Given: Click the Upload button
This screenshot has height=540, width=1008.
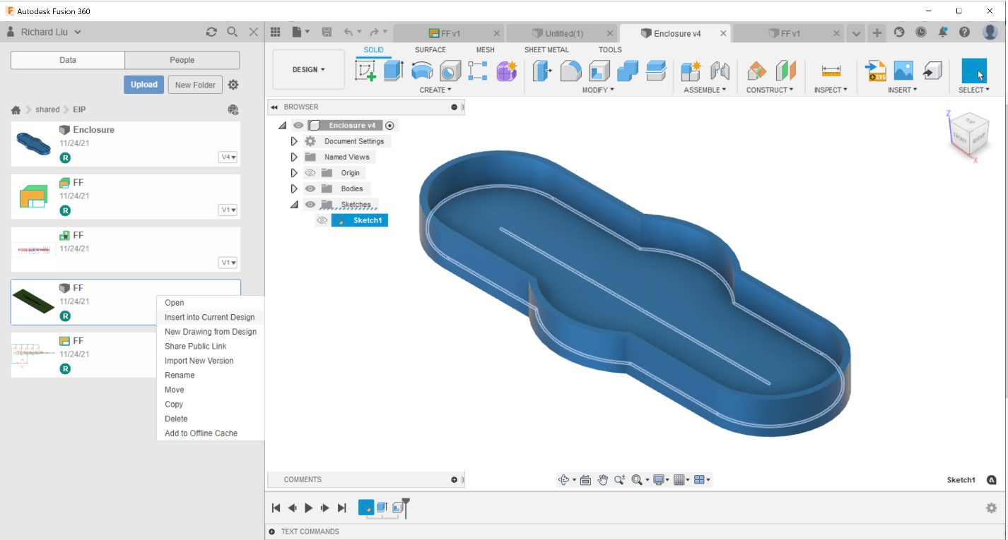Looking at the screenshot, I should tap(143, 84).
